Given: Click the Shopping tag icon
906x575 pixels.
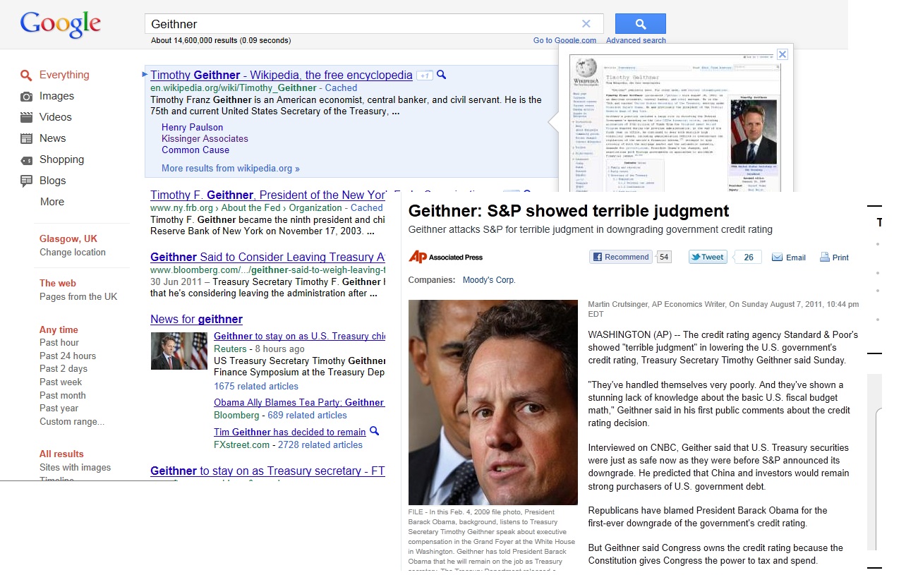Looking at the screenshot, I should coord(26,160).
